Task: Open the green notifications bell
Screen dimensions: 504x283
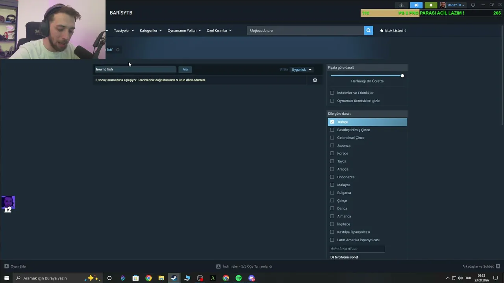Action: pos(431,5)
